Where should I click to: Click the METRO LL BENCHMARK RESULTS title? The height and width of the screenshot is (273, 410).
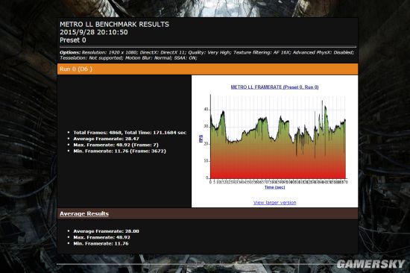[x=114, y=25]
